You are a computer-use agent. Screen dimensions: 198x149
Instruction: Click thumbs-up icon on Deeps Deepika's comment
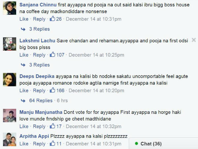pos(52,90)
